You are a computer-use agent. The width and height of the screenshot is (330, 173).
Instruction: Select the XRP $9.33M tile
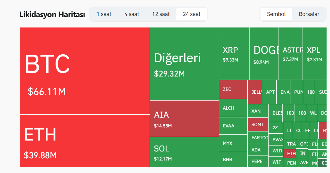(234, 53)
